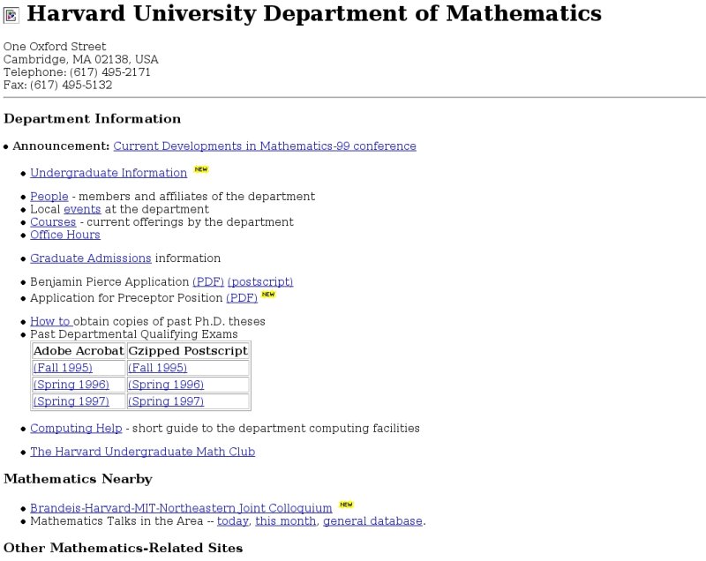Open the Office Hours link
706x561 pixels.
click(65, 235)
